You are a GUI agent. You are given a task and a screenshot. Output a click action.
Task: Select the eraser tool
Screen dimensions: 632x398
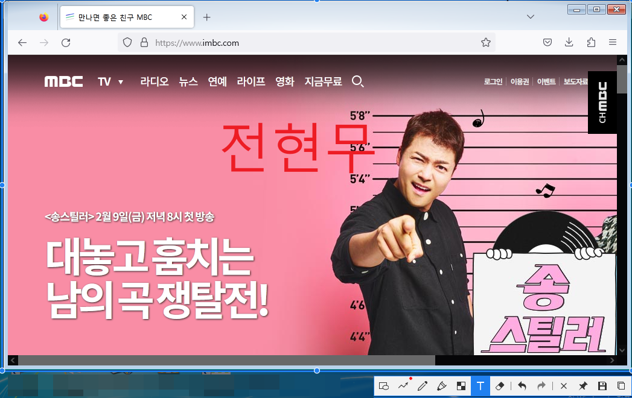click(x=500, y=386)
